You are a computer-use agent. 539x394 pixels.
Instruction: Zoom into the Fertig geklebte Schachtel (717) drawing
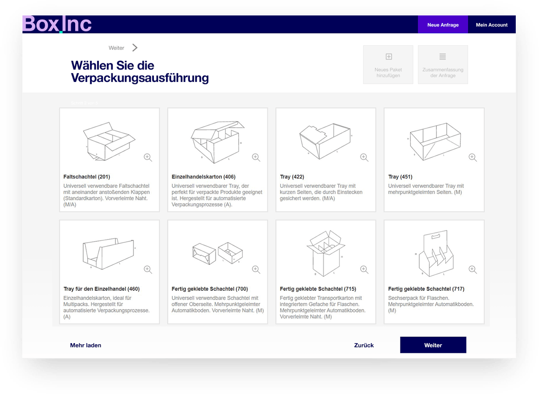point(473,270)
